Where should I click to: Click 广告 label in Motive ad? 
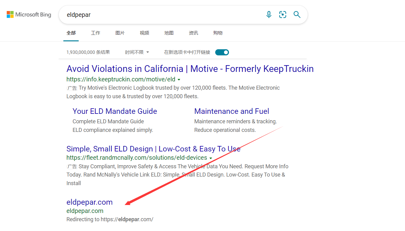point(72,88)
